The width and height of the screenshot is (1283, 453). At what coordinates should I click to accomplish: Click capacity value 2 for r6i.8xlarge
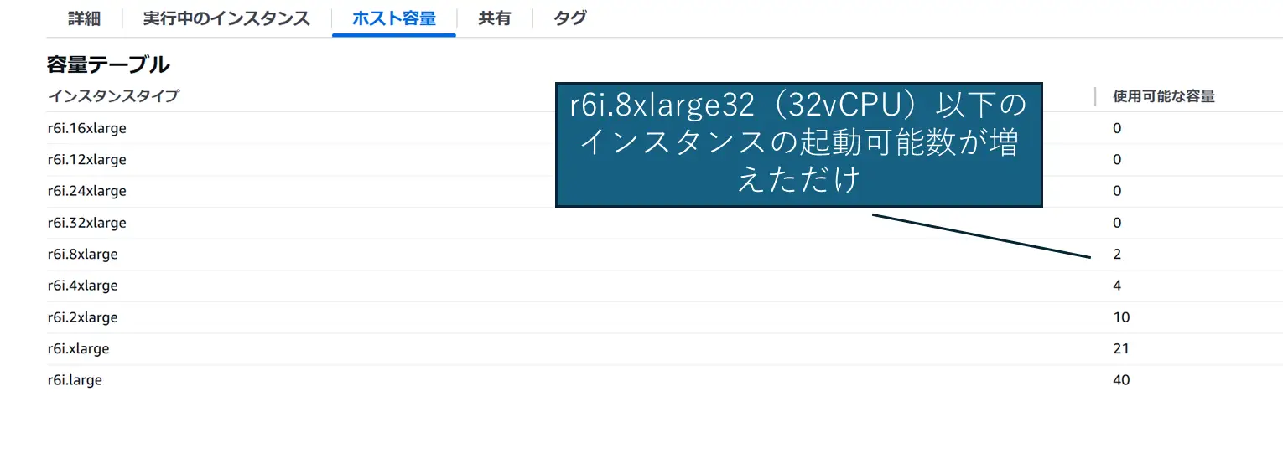[x=1117, y=254]
